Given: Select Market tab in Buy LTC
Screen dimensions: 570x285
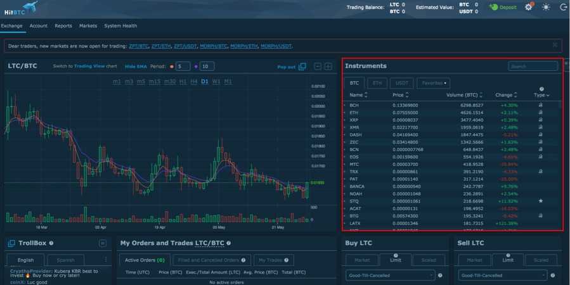Looking at the screenshot, I should click(x=362, y=260).
